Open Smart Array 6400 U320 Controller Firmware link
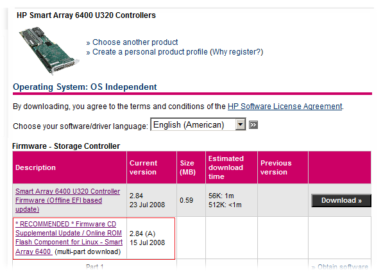This screenshot has width=383, height=272. 67,200
